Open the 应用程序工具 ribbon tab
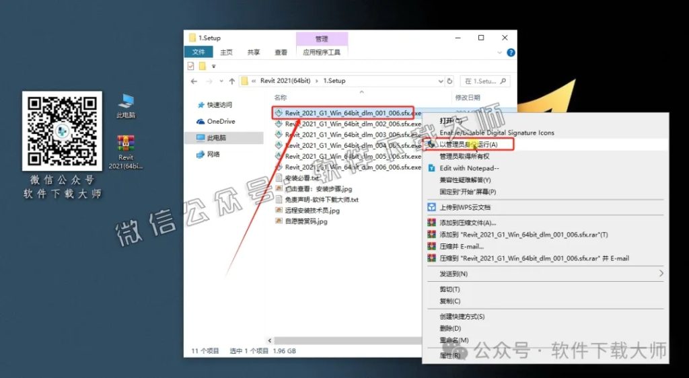Screen dimensions: 689x378 (x=322, y=52)
